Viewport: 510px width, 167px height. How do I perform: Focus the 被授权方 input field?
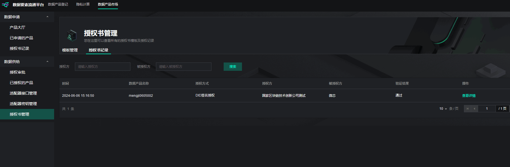[x=183, y=67]
